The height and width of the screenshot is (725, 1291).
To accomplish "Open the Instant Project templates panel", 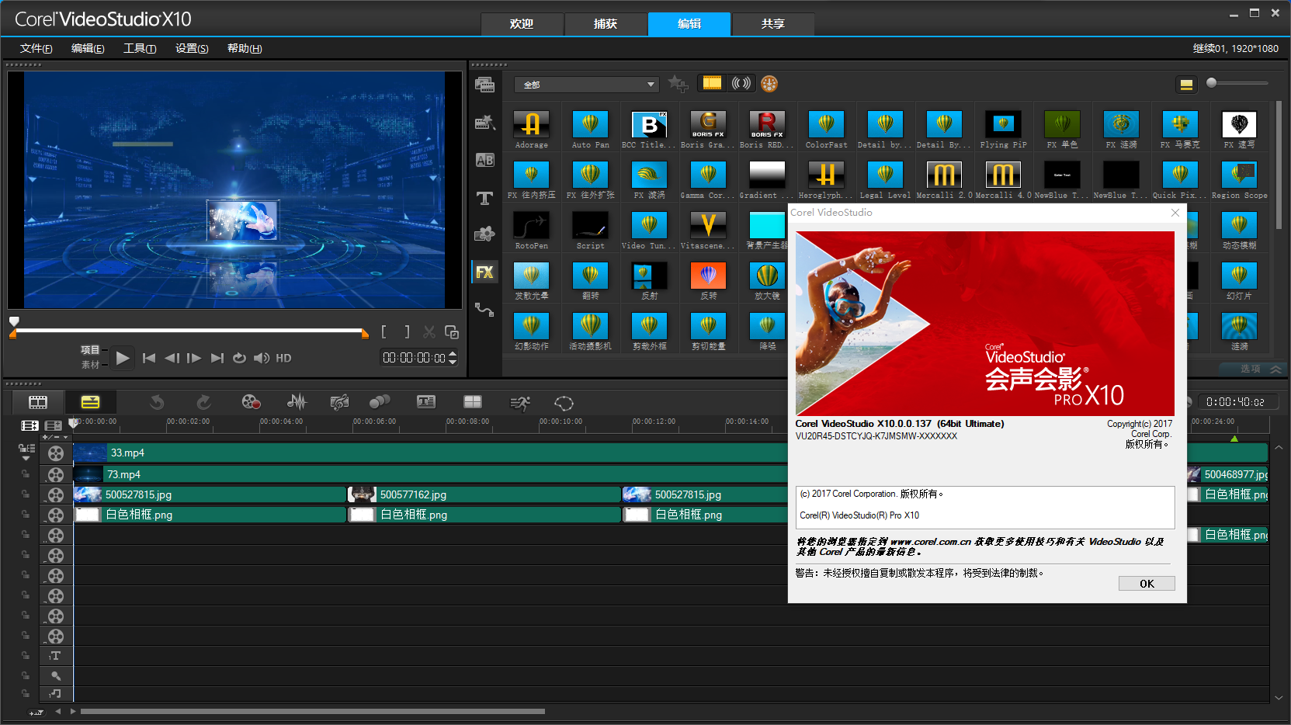I will click(485, 123).
